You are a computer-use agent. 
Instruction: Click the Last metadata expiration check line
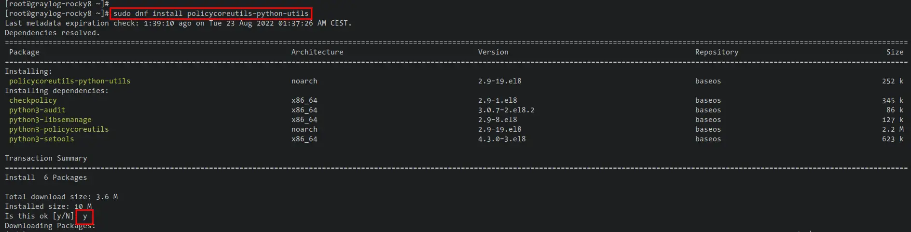click(178, 23)
